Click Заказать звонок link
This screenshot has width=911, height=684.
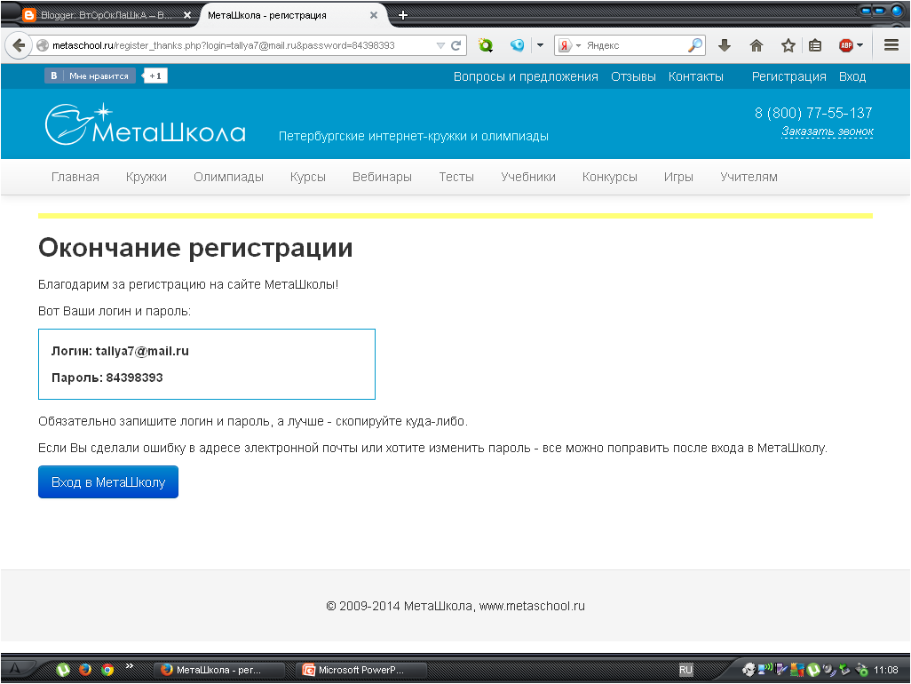click(x=828, y=131)
